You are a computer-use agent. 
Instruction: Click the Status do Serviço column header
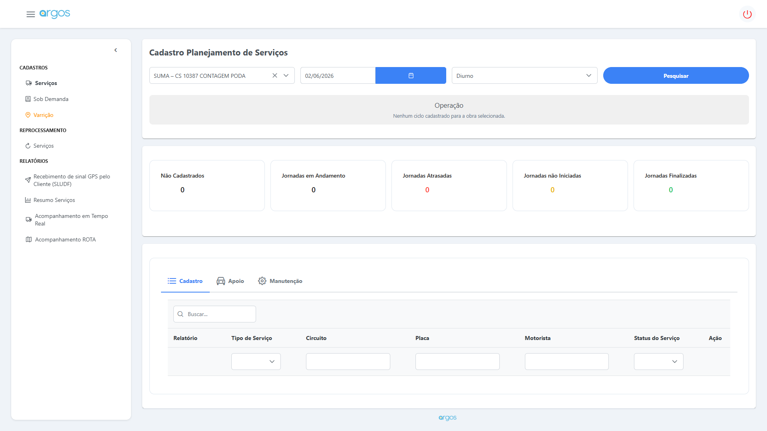click(x=657, y=338)
